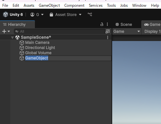
Task: Click the open search window icon
Action: (108, 31)
